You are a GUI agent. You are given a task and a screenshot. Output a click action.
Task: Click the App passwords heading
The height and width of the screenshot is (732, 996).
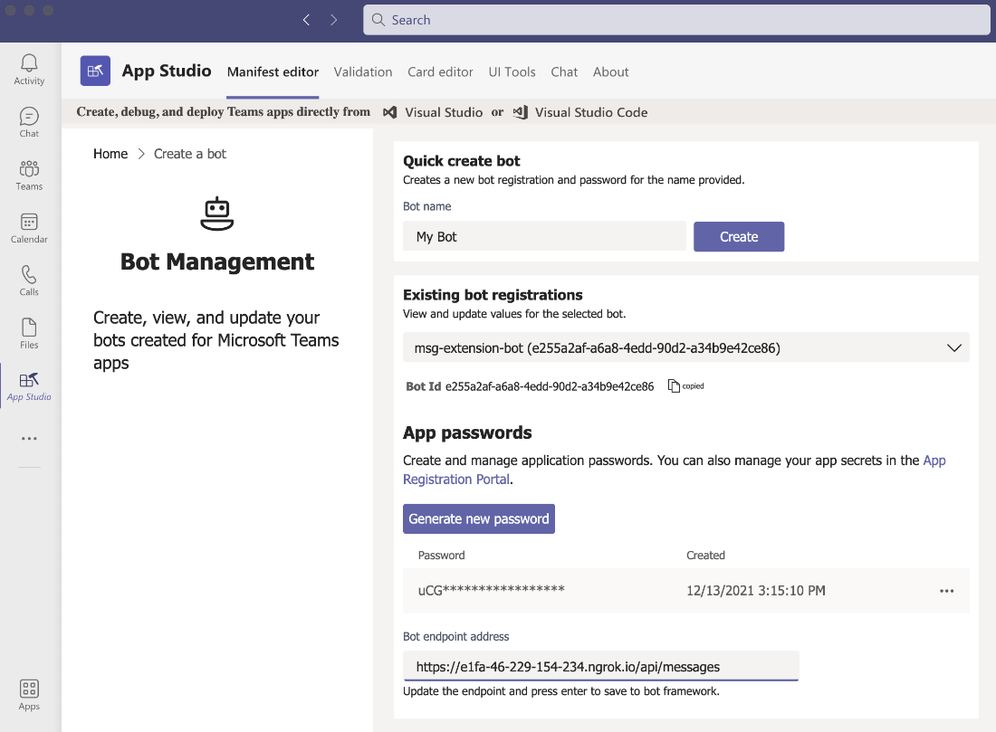467,433
